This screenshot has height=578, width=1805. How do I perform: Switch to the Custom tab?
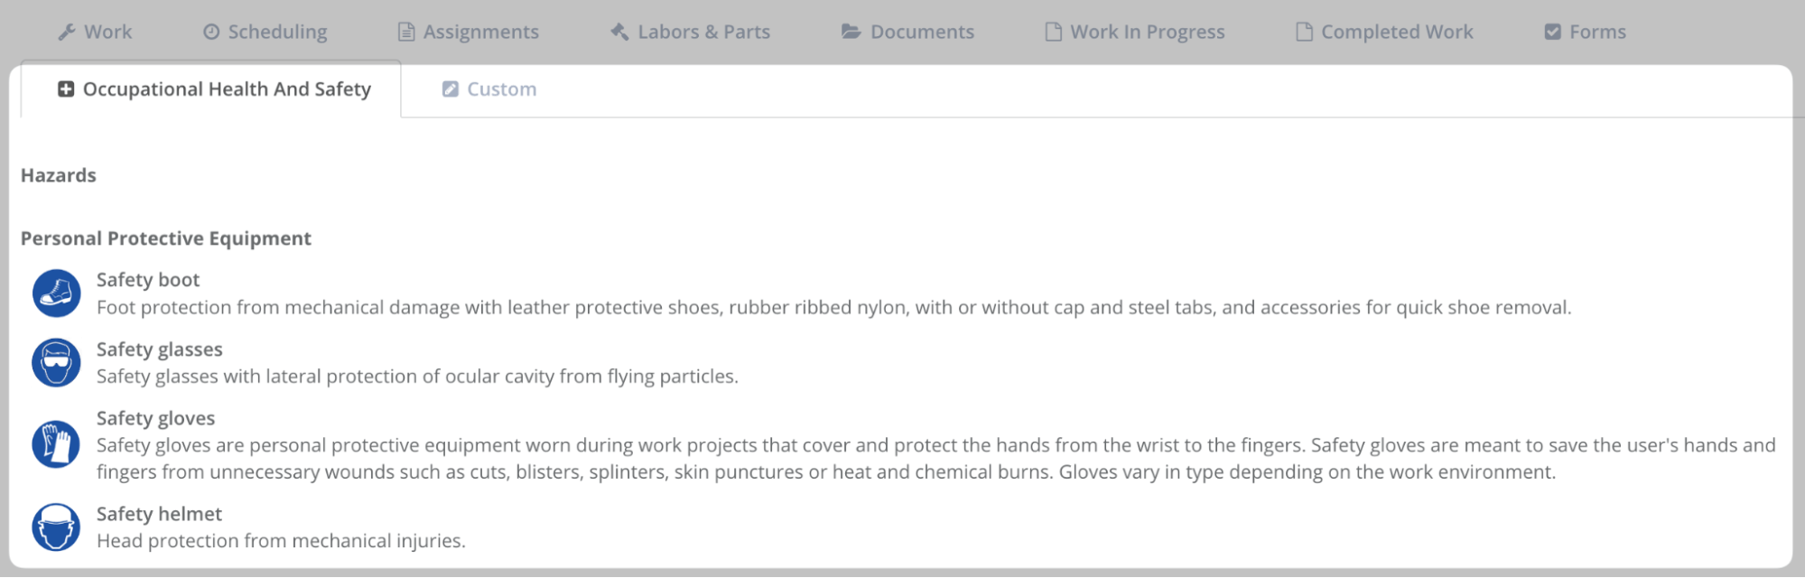tap(501, 89)
